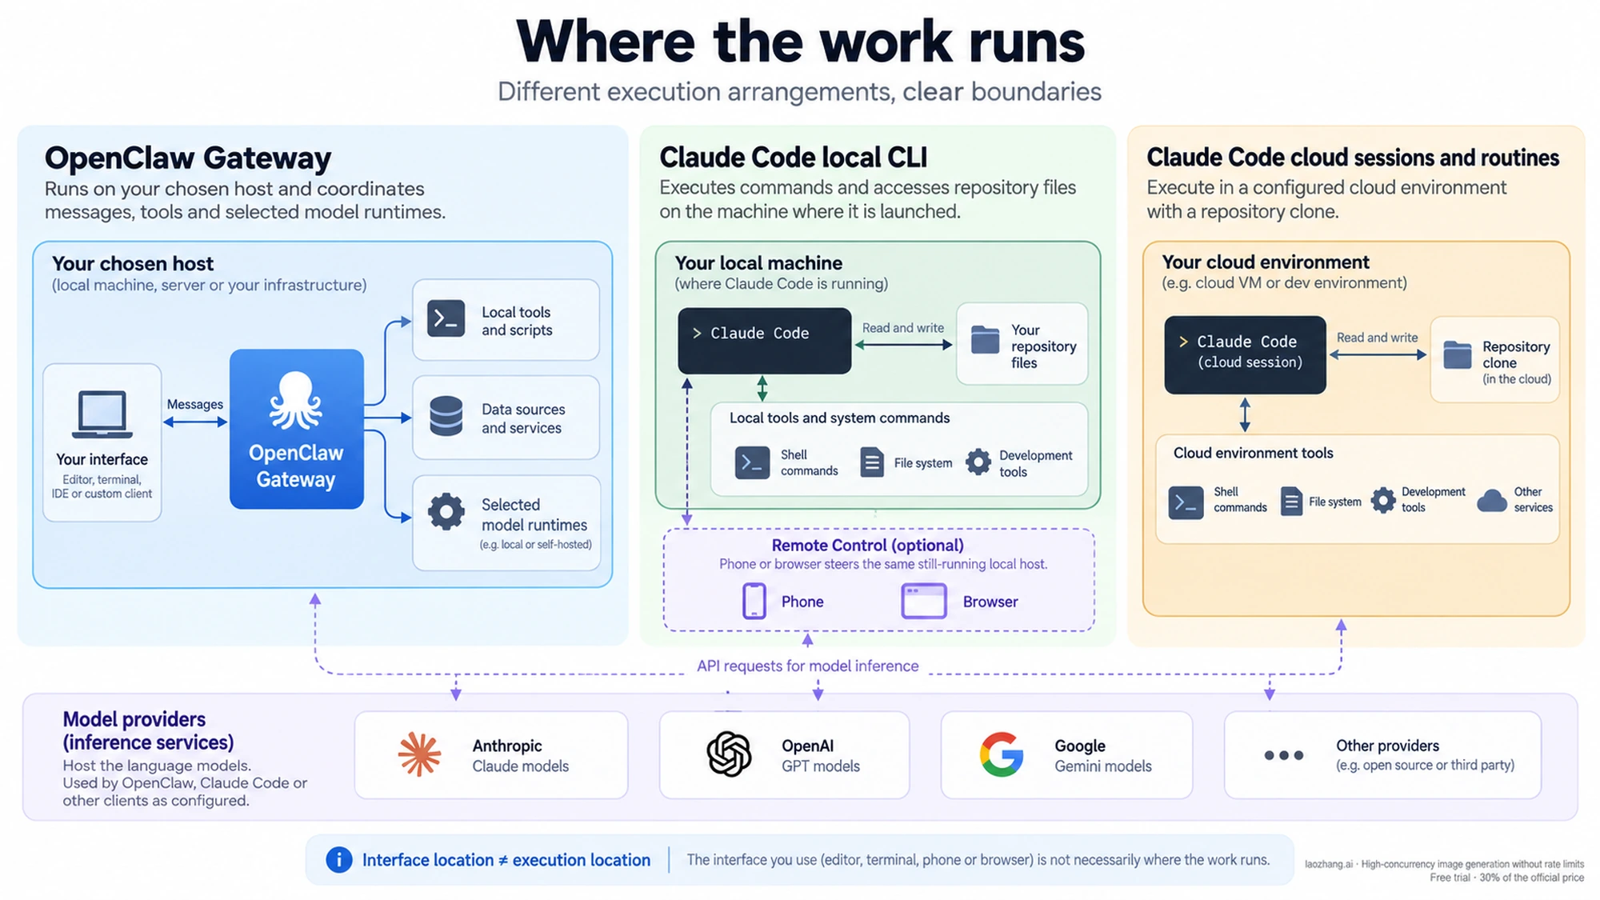The height and width of the screenshot is (900, 1600).
Task: Click the Other services cloud icon
Action: click(1492, 501)
